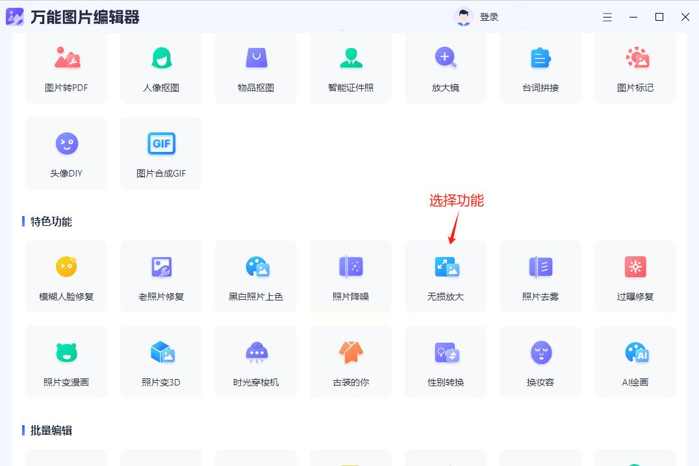The width and height of the screenshot is (699, 466).
Task: Click the 万能图片编辑器 title text
Action: [x=85, y=17]
